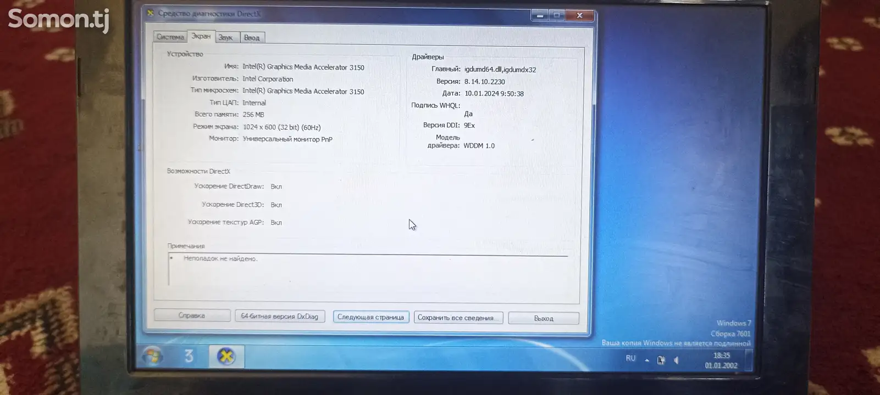Click Show desktop strip at taskbar end
Image resolution: width=880 pixels, height=395 pixels.
750,360
